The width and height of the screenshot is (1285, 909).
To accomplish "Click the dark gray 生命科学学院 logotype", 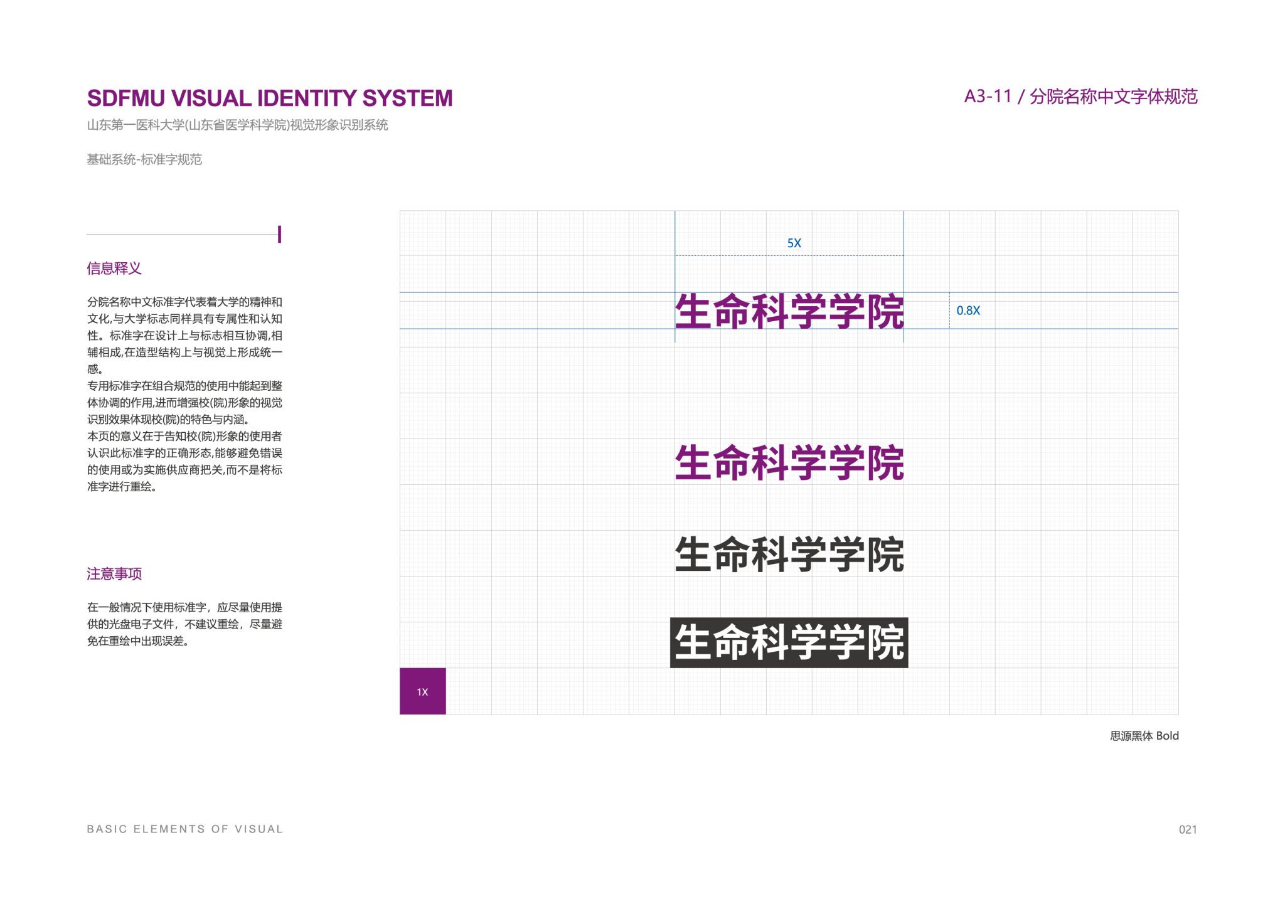I will pos(789,555).
